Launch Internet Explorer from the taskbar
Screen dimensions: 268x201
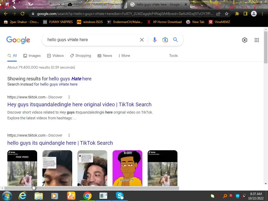(x=23, y=196)
